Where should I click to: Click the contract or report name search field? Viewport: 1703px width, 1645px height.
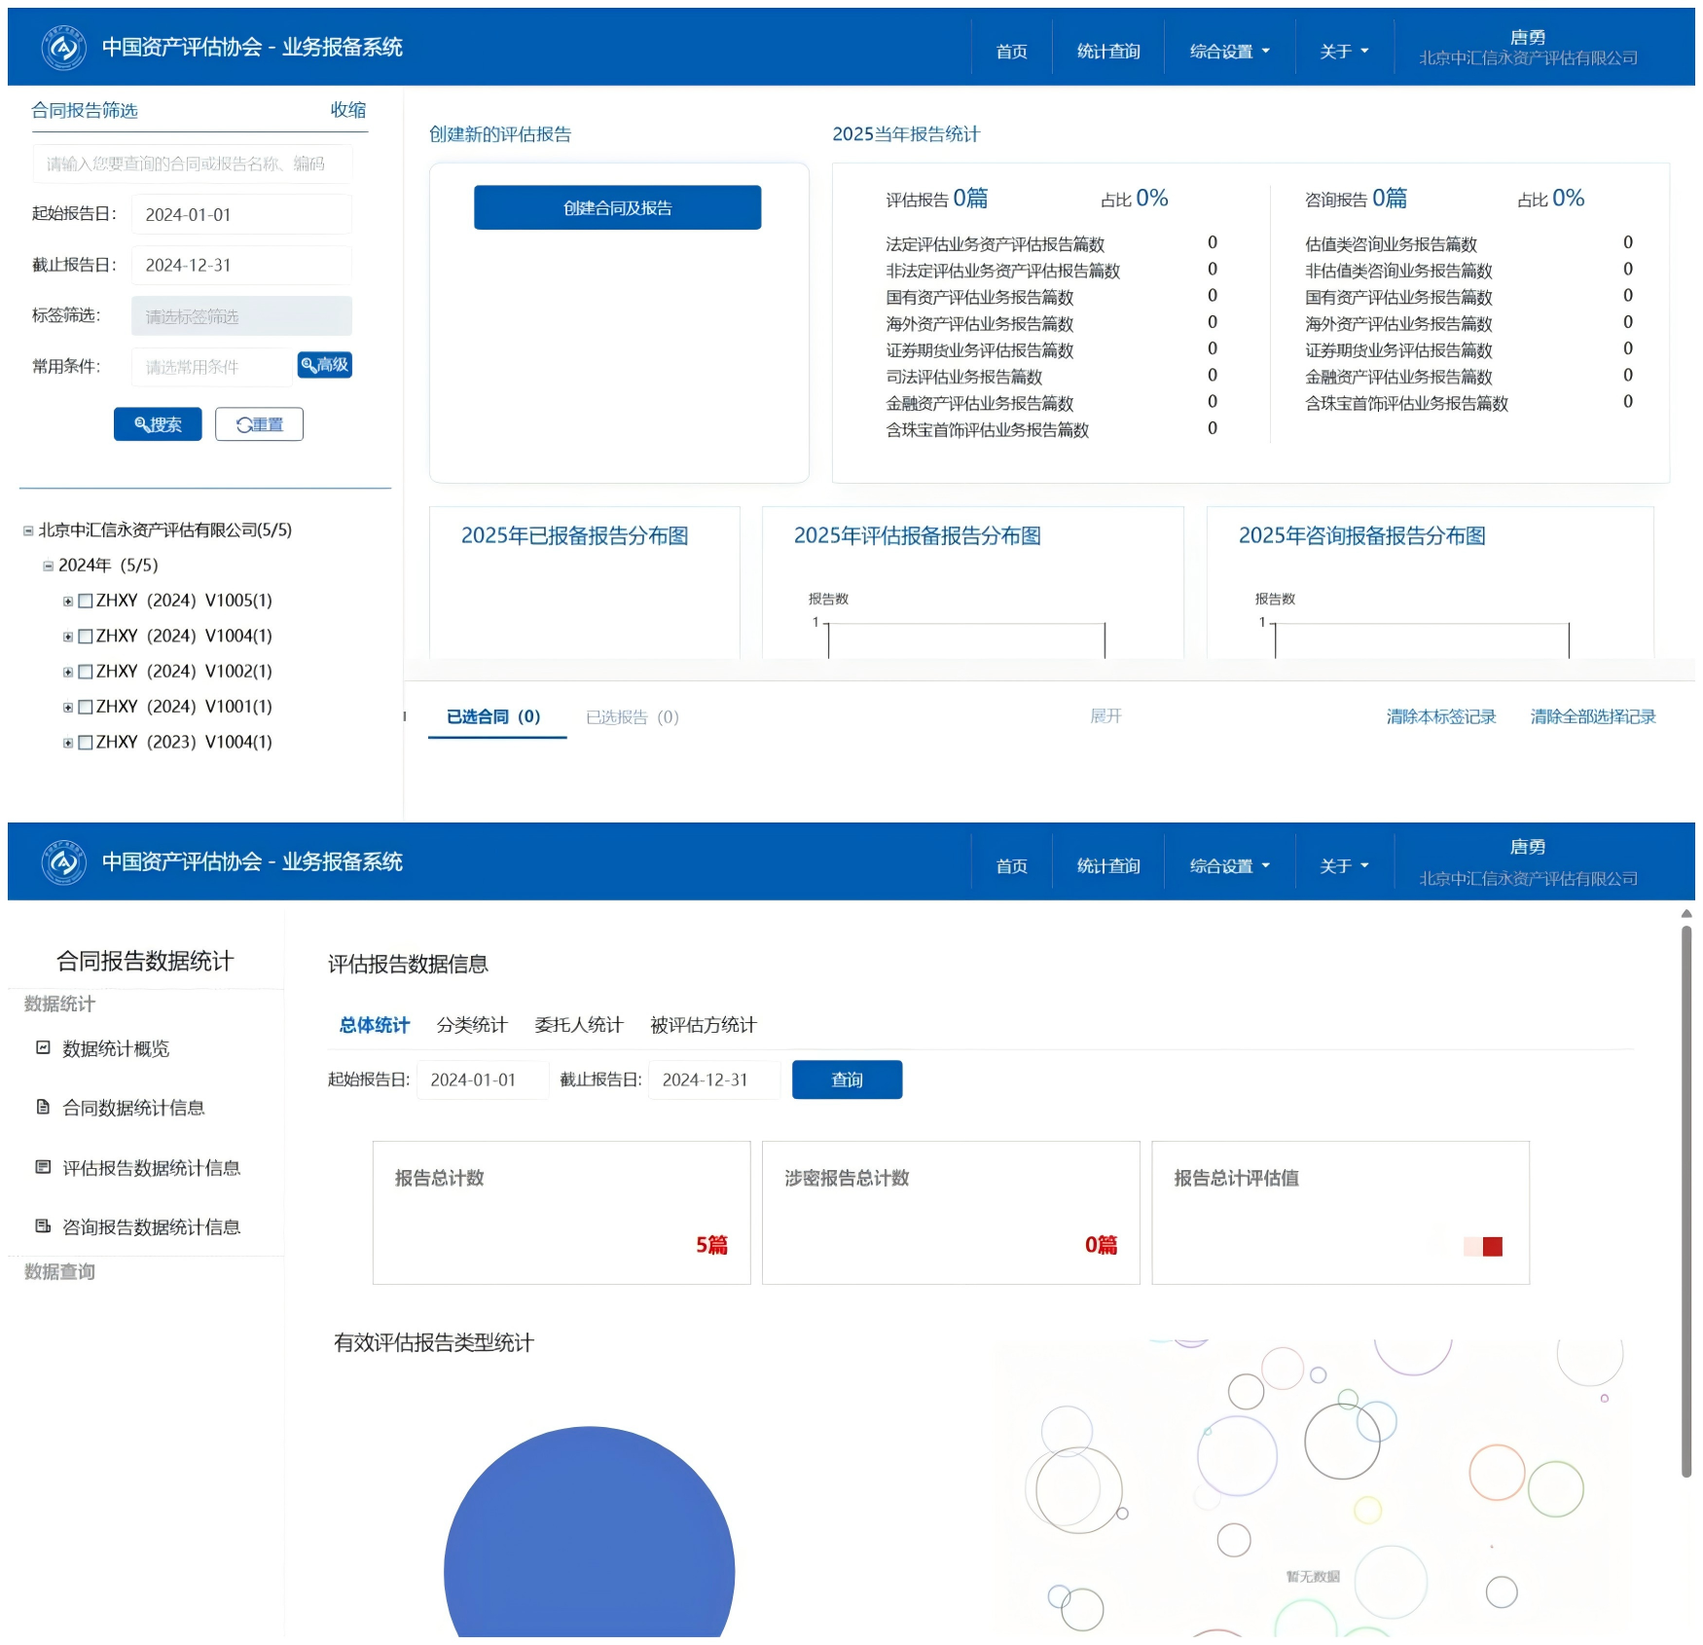click(x=193, y=164)
